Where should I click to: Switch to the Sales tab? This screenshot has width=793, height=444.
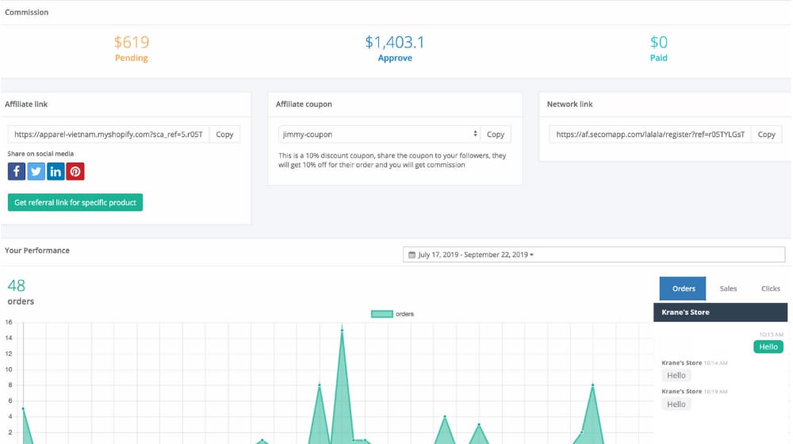tap(728, 289)
